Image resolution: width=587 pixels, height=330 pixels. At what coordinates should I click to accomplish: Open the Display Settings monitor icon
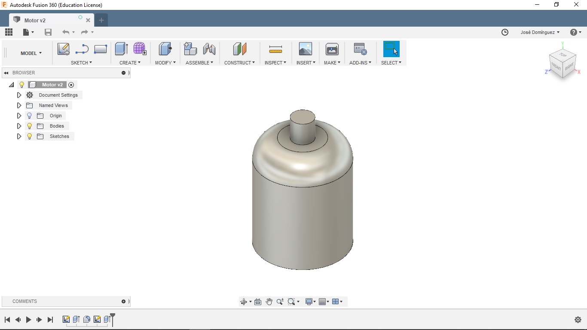pos(309,302)
